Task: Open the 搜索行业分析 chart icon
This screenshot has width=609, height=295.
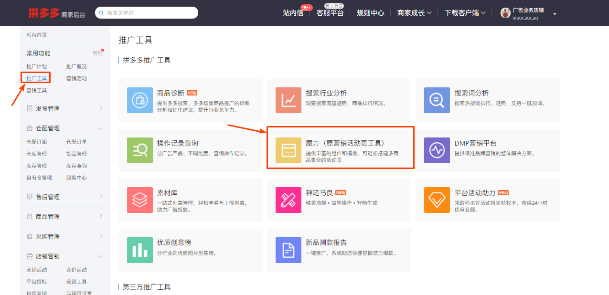Action: (288, 100)
